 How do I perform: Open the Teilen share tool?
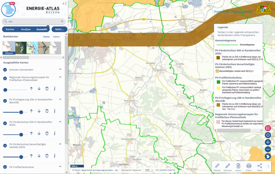click(260, 167)
